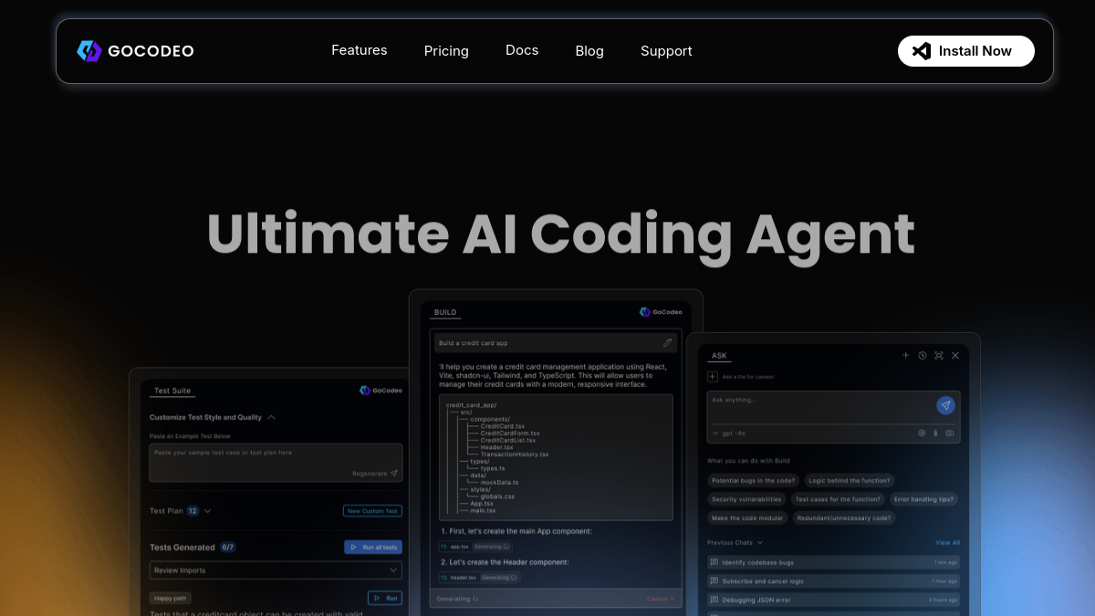Click Regenerate send icon in Test Suite

pyautogui.click(x=394, y=474)
